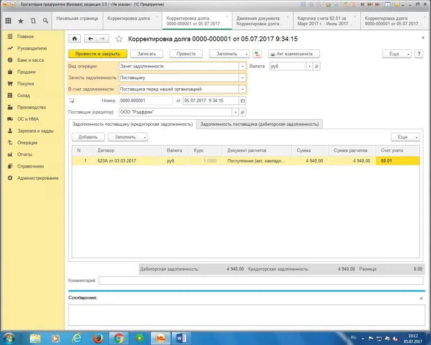This screenshot has width=431, height=345.
Task: Expand Зачесть задолженность dropdown
Action: coord(242,78)
